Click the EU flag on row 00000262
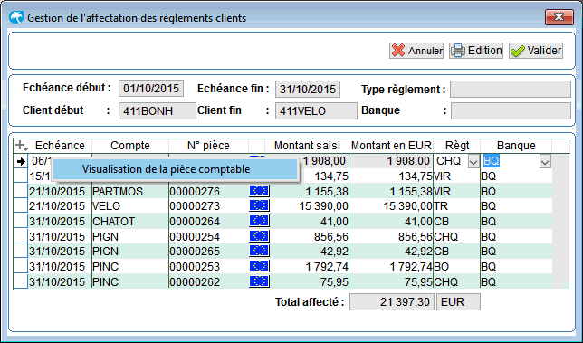Image resolution: width=583 pixels, height=343 pixels. 259,281
